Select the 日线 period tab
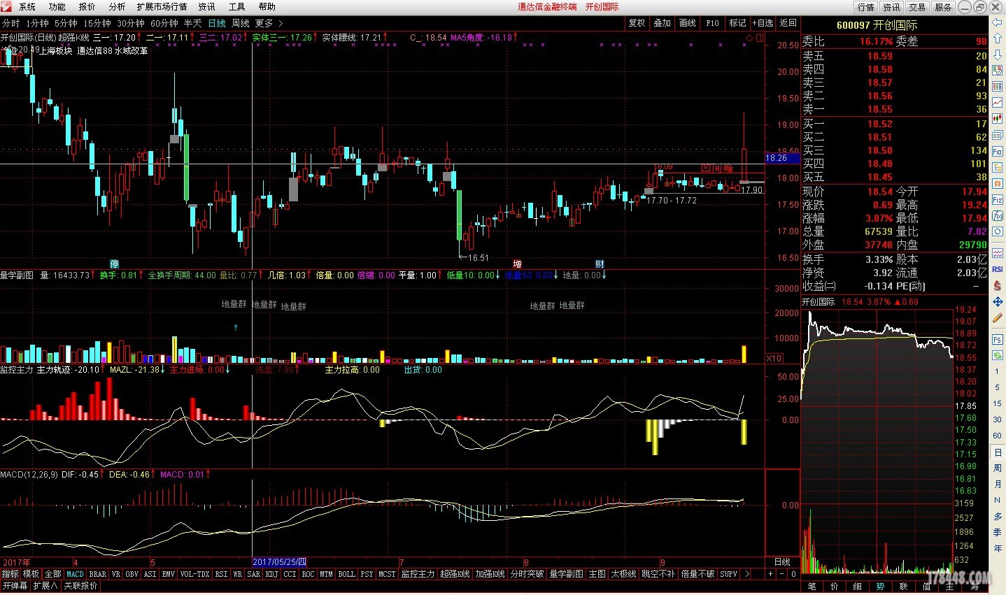The height and width of the screenshot is (595, 1006). coord(217,23)
